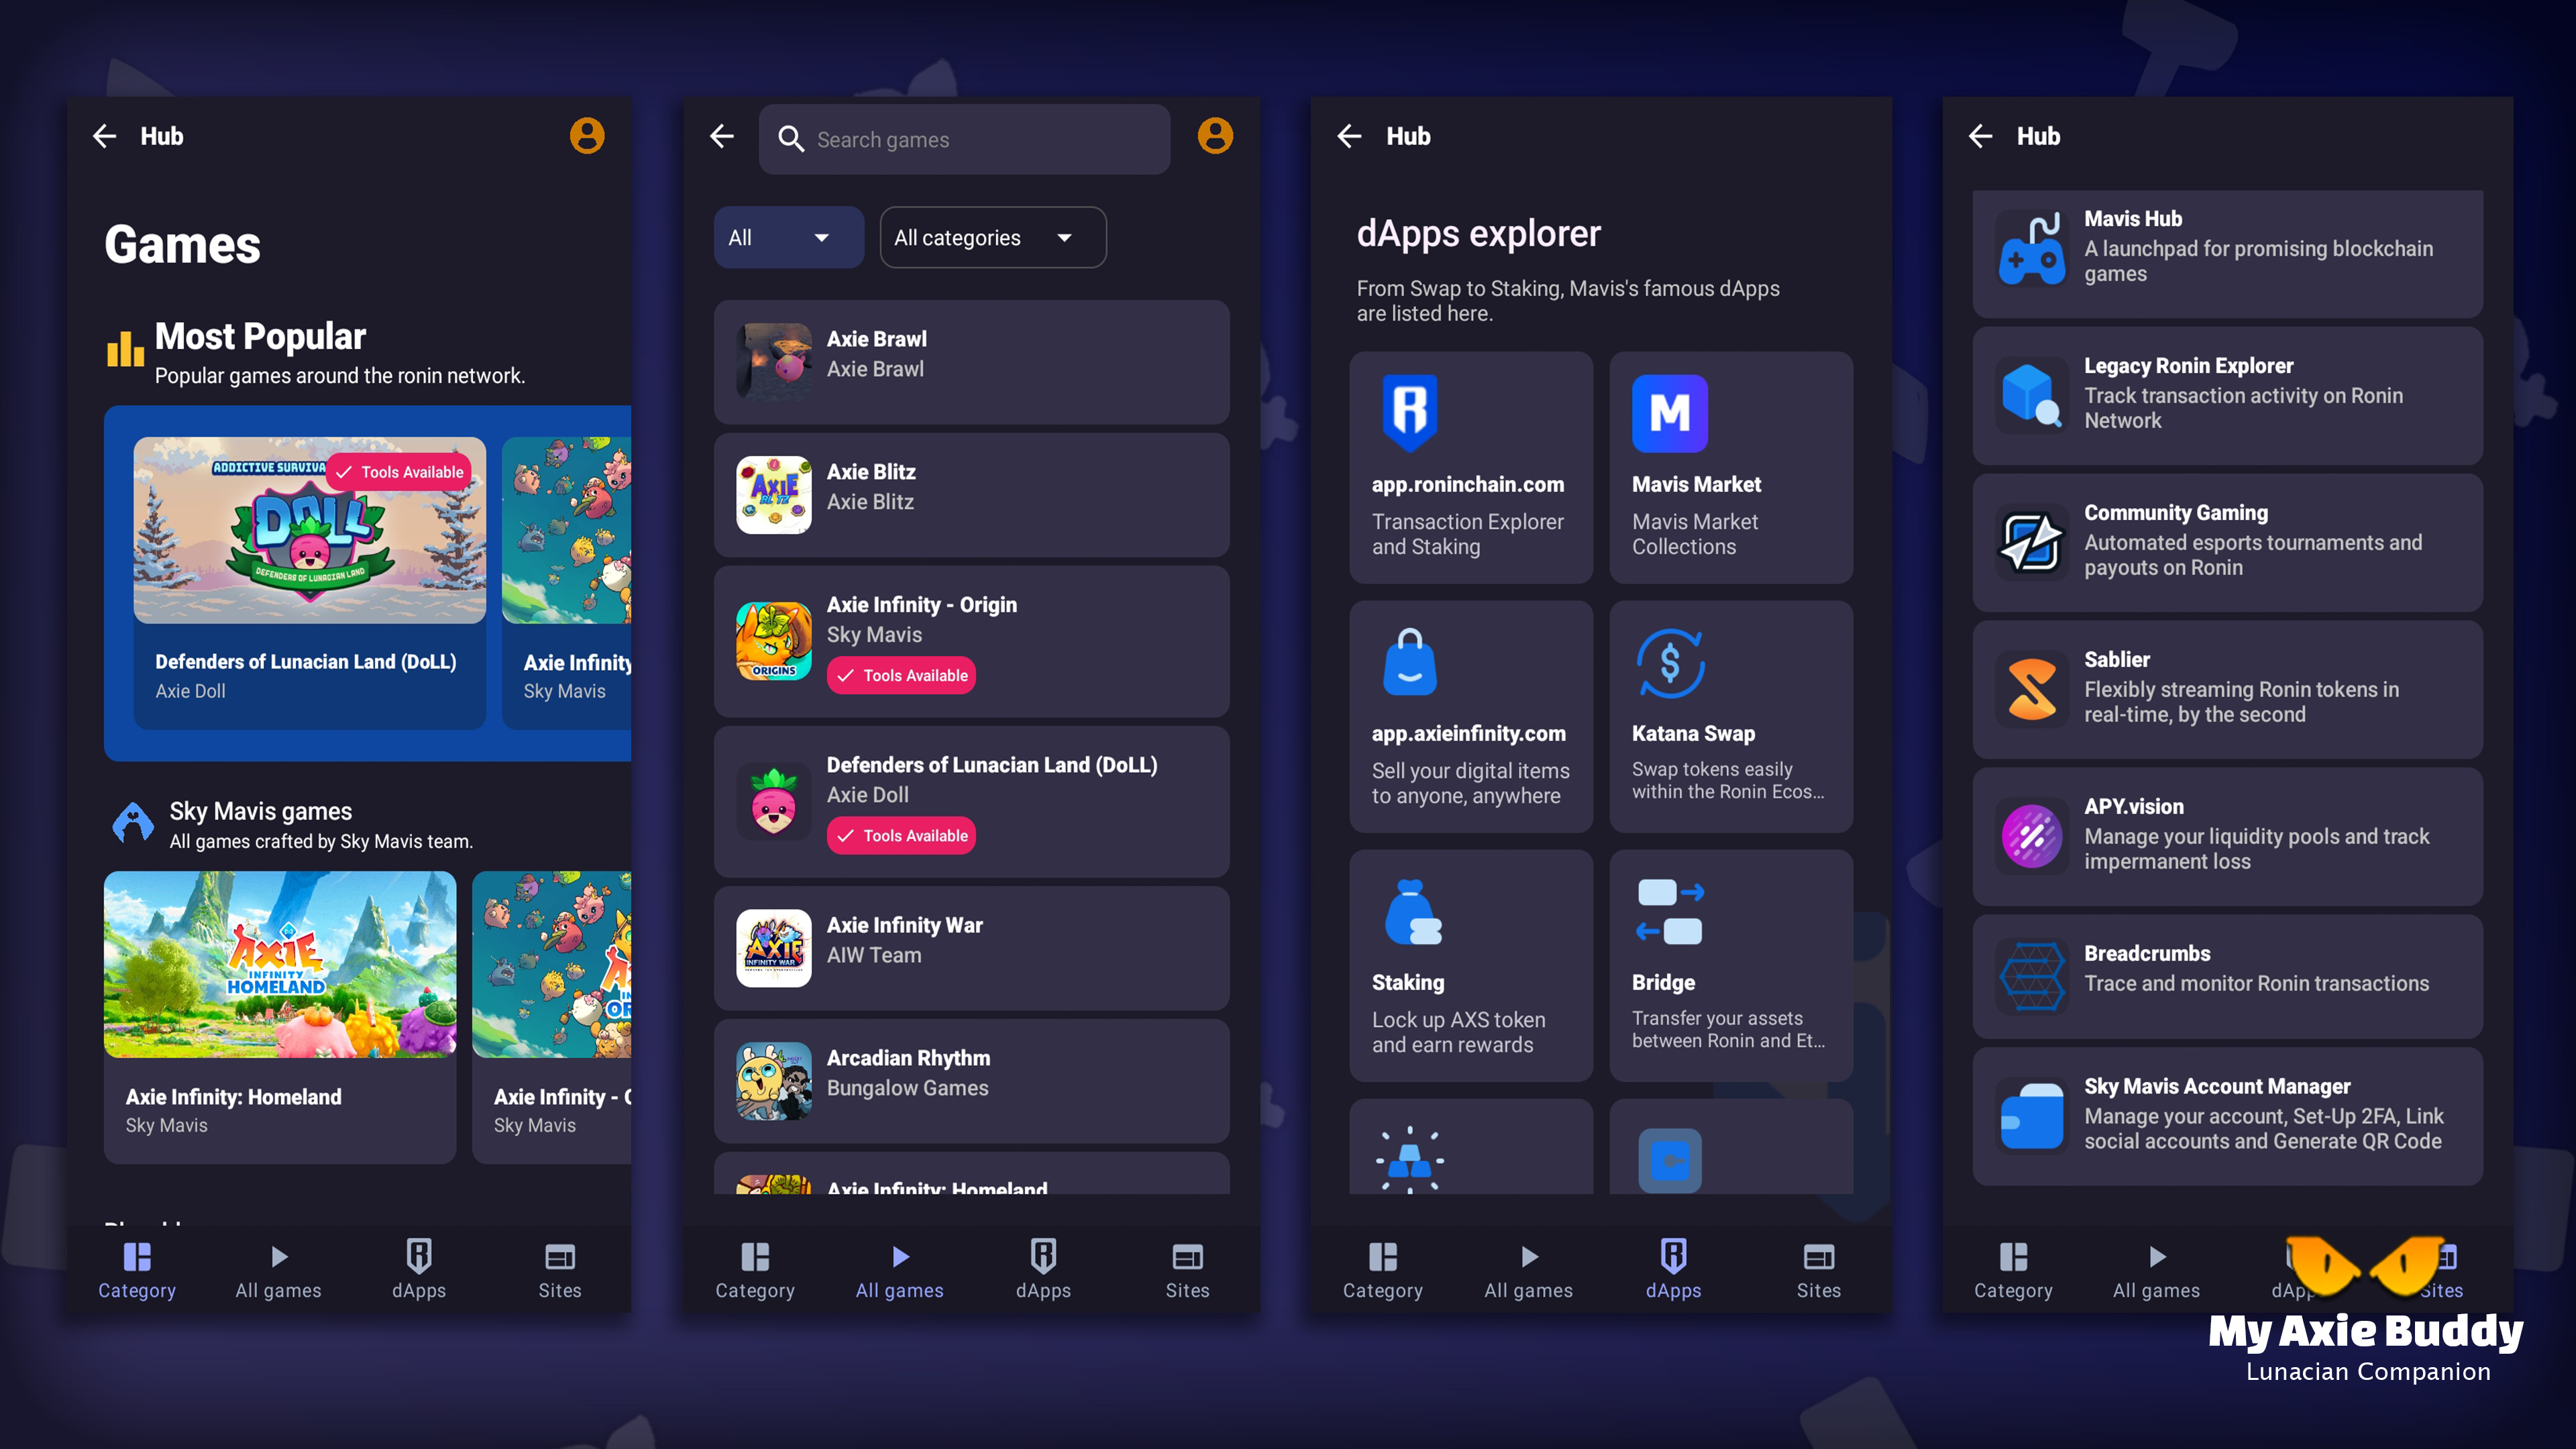
Task: Select All games tab on search screen
Action: [900, 1270]
